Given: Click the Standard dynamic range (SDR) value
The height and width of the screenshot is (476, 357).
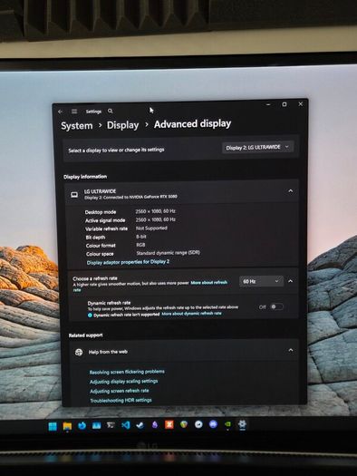Looking at the screenshot, I should pos(168,253).
